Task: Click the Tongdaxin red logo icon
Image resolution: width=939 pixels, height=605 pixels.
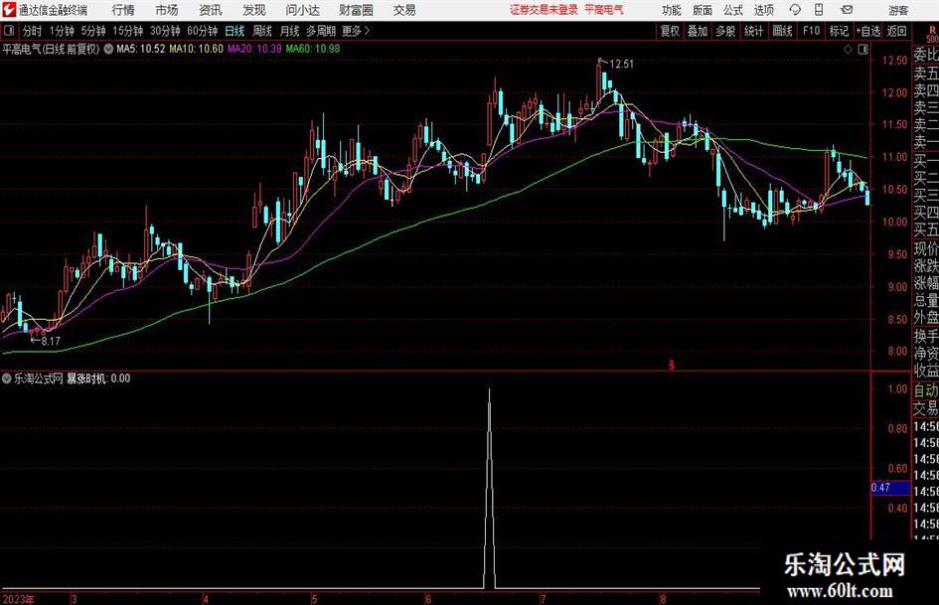Action: (9, 10)
